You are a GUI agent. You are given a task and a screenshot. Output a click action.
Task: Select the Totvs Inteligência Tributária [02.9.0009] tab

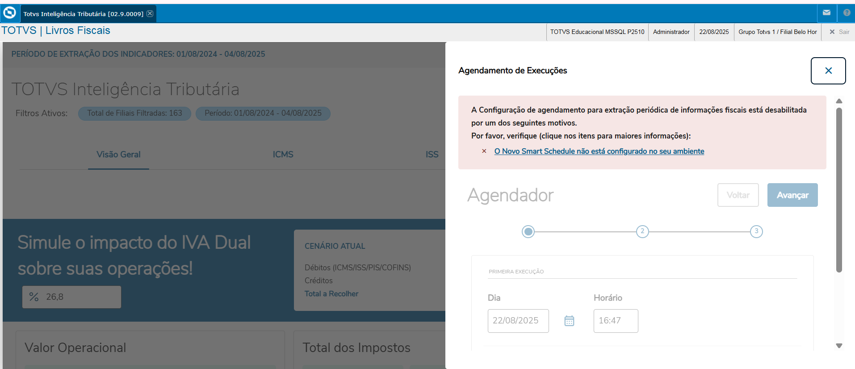coord(88,14)
